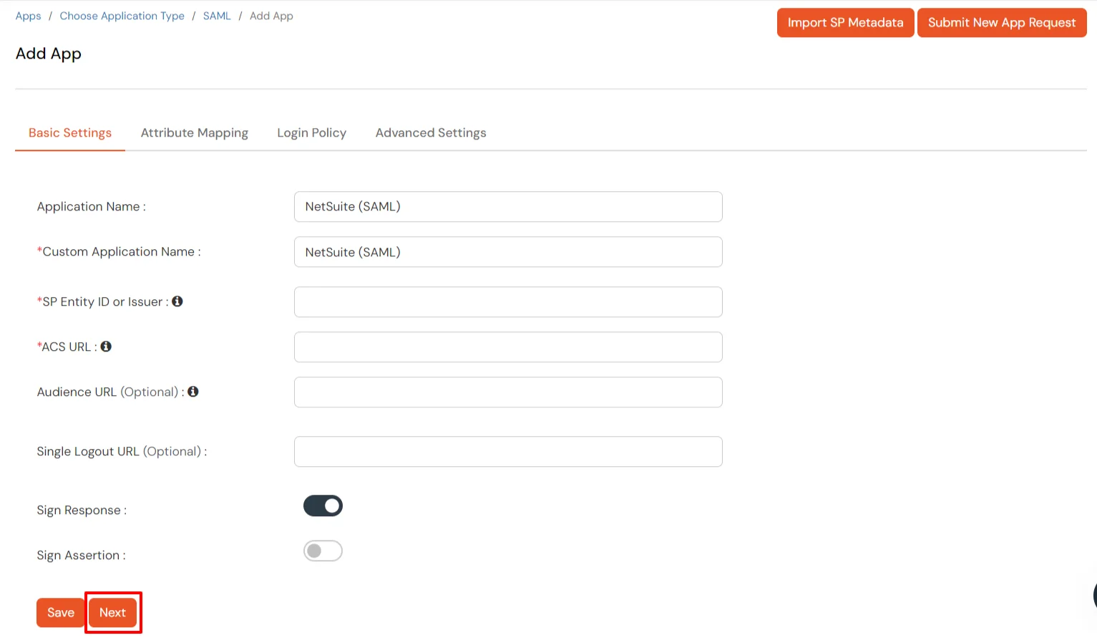Screen dimensions: 1097x638
Task: Click the Single Logout URL (Optional) label
Action: tap(122, 452)
